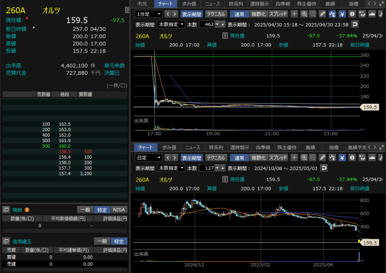Click the crosshair icon in the upper chart toolbar
This screenshot has height=273, width=386.
pyautogui.click(x=294, y=14)
